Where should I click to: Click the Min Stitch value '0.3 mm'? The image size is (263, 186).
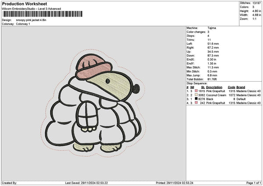(x=212, y=72)
